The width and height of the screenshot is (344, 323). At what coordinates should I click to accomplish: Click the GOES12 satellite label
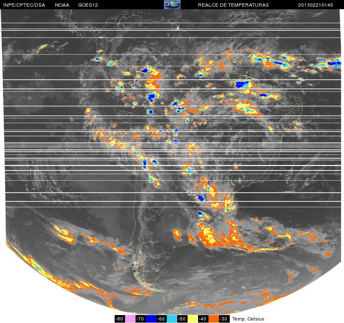point(88,5)
